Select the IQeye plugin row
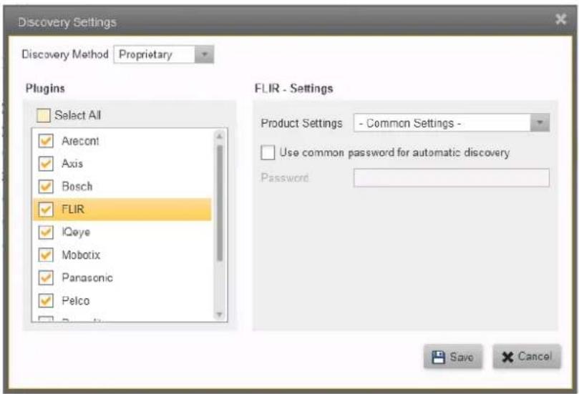Image resolution: width=579 pixels, height=394 pixels. [x=122, y=232]
